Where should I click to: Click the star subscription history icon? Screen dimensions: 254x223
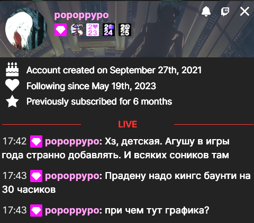pos(12,101)
